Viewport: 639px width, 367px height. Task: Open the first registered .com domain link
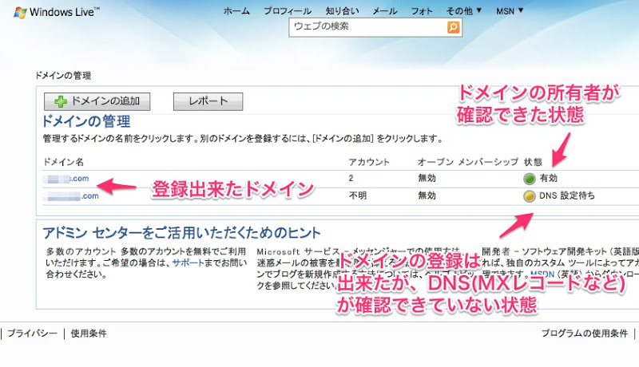[65, 178]
